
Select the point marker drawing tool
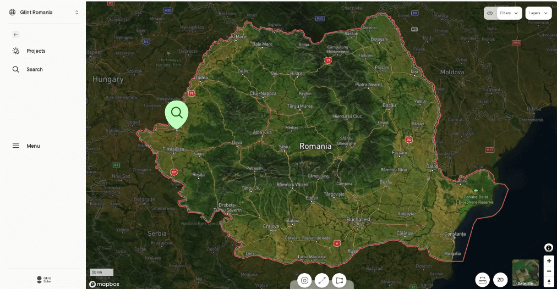click(x=304, y=281)
